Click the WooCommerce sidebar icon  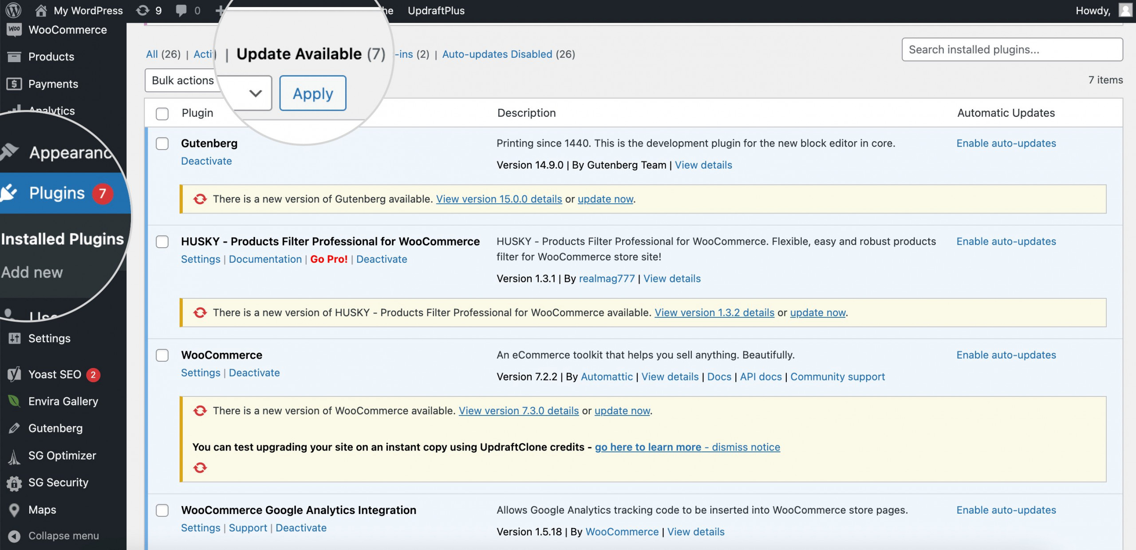[14, 30]
